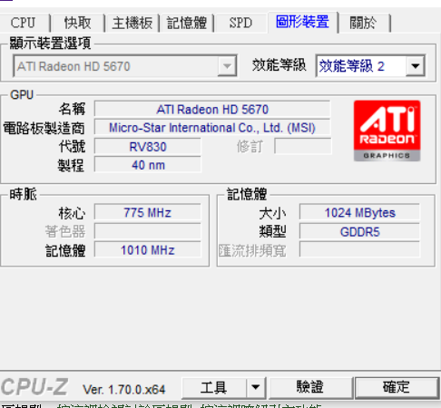441x408 pixels.
Task: Click the ATI Radeon Graphics logo
Action: [x=387, y=131]
